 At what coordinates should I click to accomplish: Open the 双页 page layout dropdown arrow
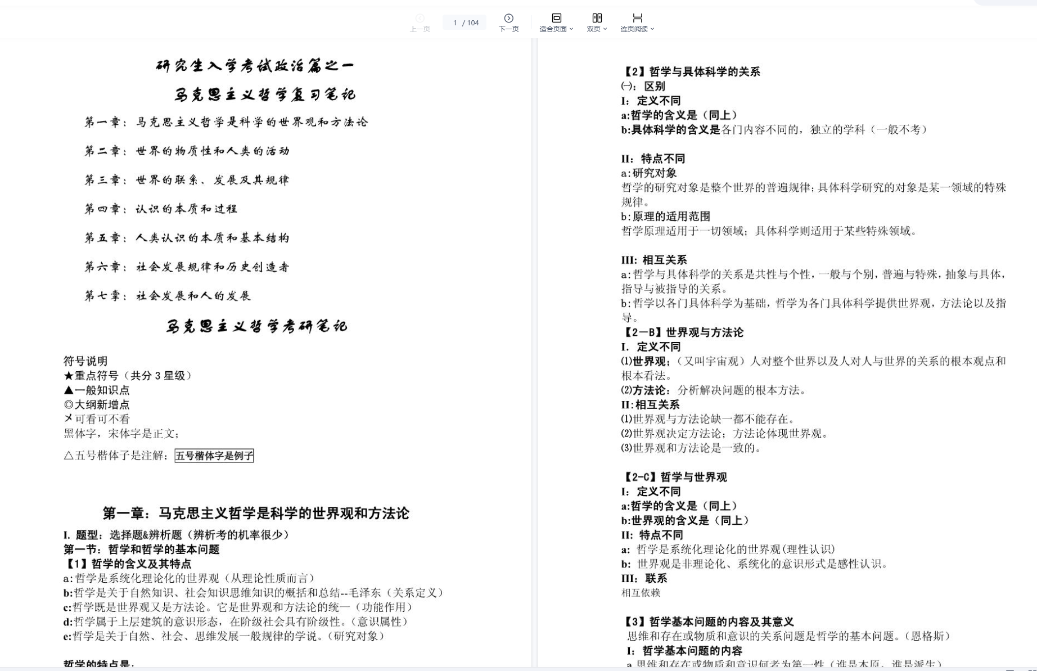pyautogui.click(x=605, y=29)
